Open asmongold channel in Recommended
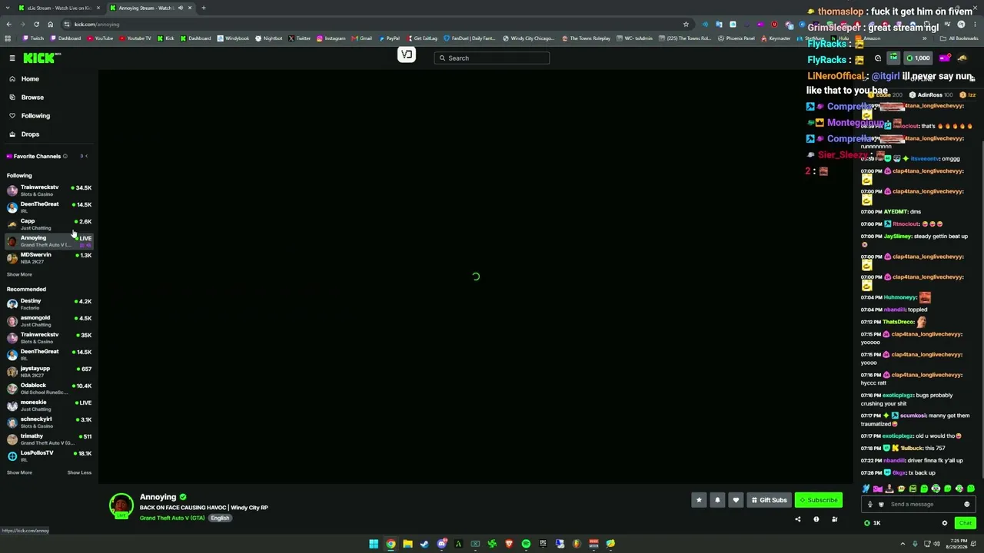The height and width of the screenshot is (553, 984). pyautogui.click(x=49, y=320)
